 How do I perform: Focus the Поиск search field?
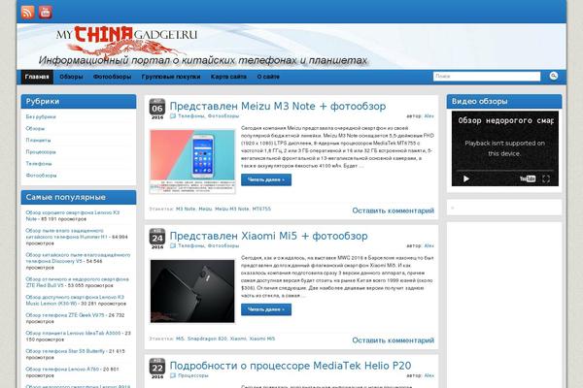487,76
